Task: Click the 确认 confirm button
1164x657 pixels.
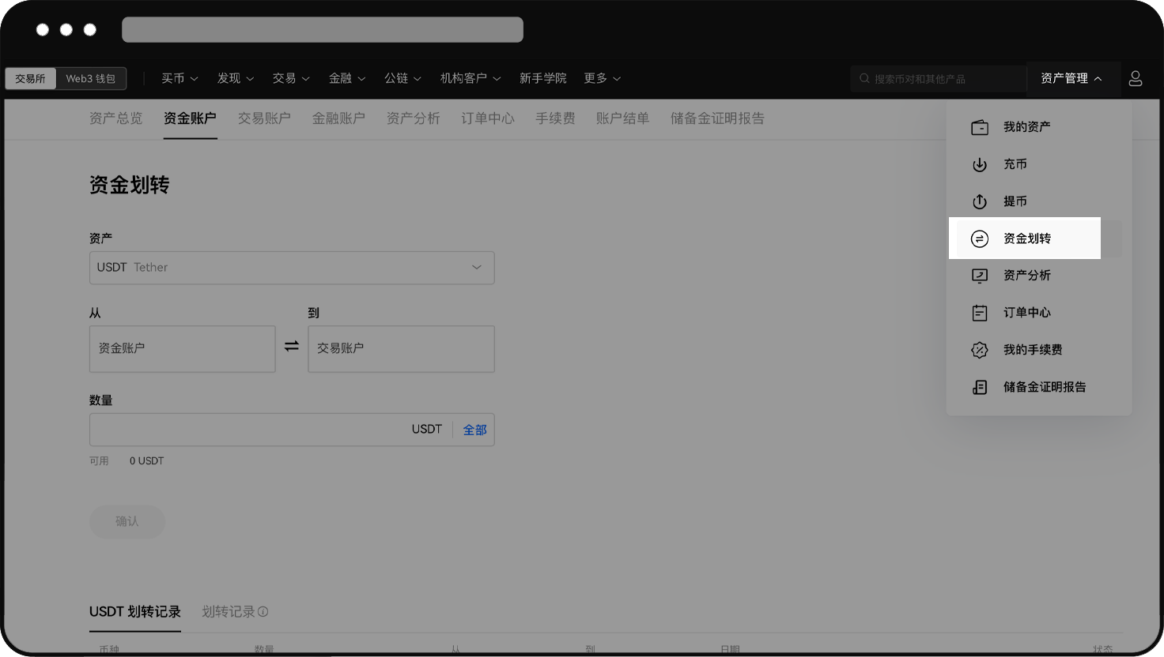Action: tap(127, 522)
